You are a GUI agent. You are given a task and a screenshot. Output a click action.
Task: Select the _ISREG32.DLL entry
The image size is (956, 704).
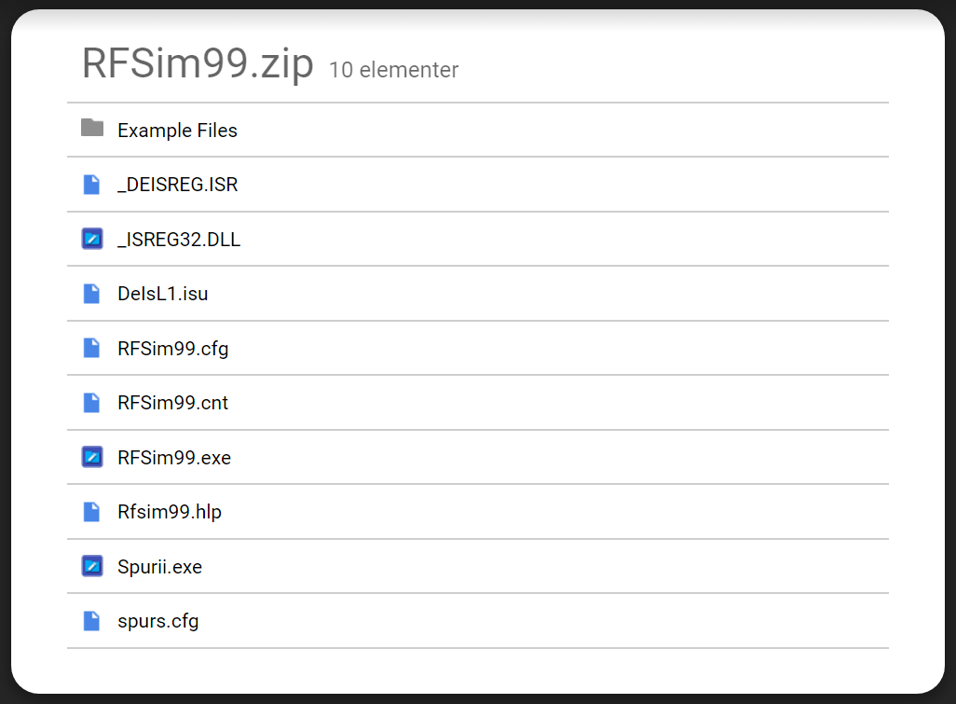coord(179,240)
